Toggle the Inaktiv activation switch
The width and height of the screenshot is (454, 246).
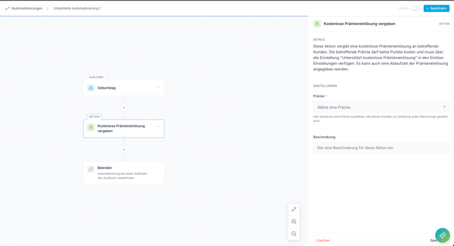point(415,8)
